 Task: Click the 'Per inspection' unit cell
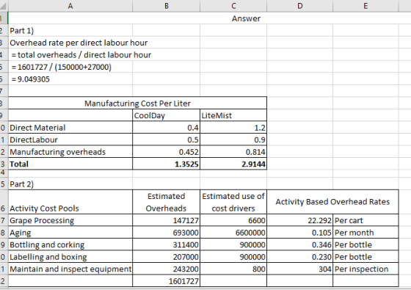click(x=365, y=269)
